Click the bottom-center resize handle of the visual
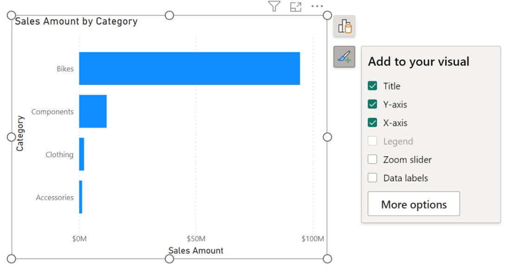 [x=170, y=259]
